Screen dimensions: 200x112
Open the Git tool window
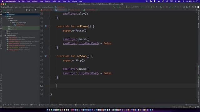[5, 105]
